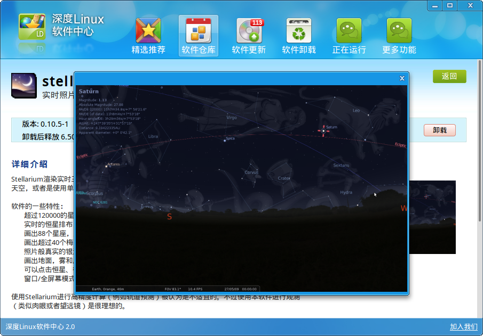Close the Stellarium screenshot preview popup
This screenshot has height=336, width=483.
(x=402, y=78)
